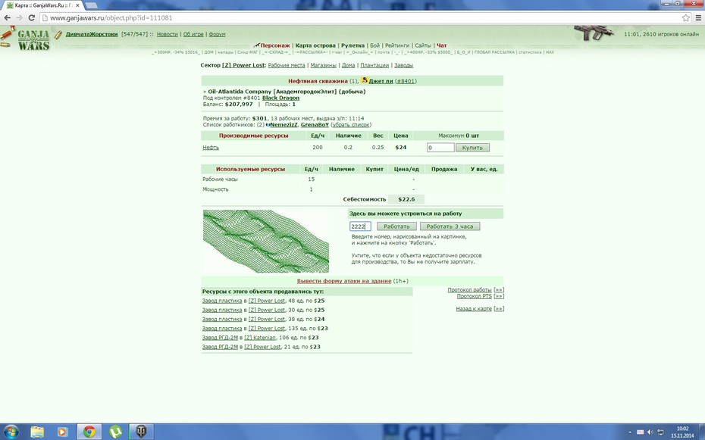Open the Windows Start menu

pyautogui.click(x=11, y=432)
